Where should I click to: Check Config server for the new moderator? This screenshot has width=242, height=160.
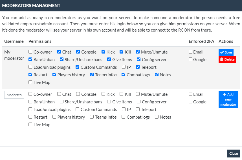pos(138,102)
